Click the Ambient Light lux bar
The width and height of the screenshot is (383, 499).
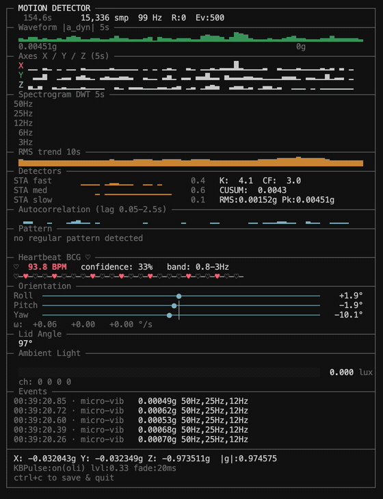[x=169, y=372]
